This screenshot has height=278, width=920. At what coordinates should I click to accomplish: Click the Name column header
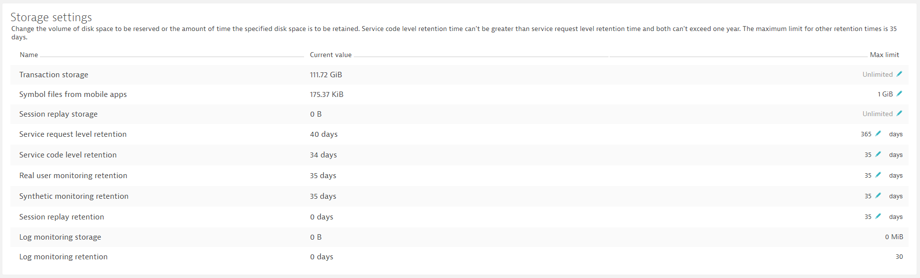click(29, 55)
